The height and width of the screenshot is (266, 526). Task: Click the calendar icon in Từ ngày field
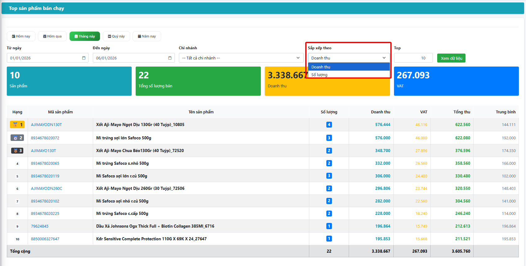[x=84, y=58]
